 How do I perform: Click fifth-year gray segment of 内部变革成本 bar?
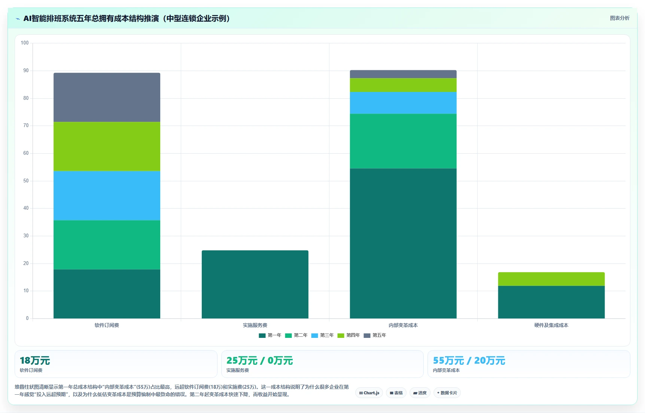pyautogui.click(x=403, y=74)
